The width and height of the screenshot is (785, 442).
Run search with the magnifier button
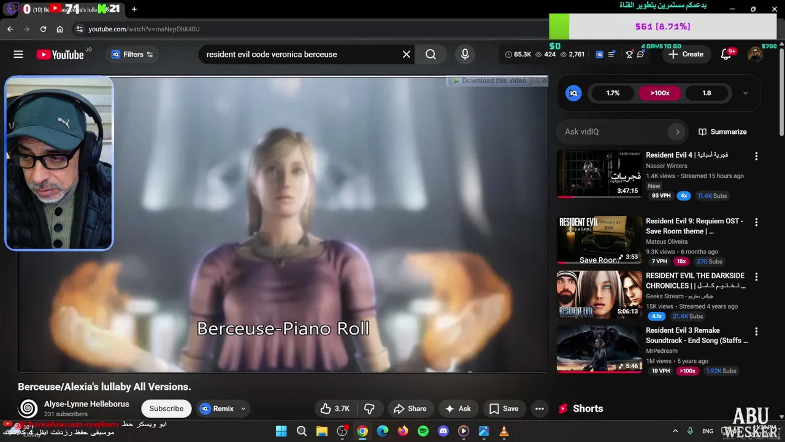[431, 55]
